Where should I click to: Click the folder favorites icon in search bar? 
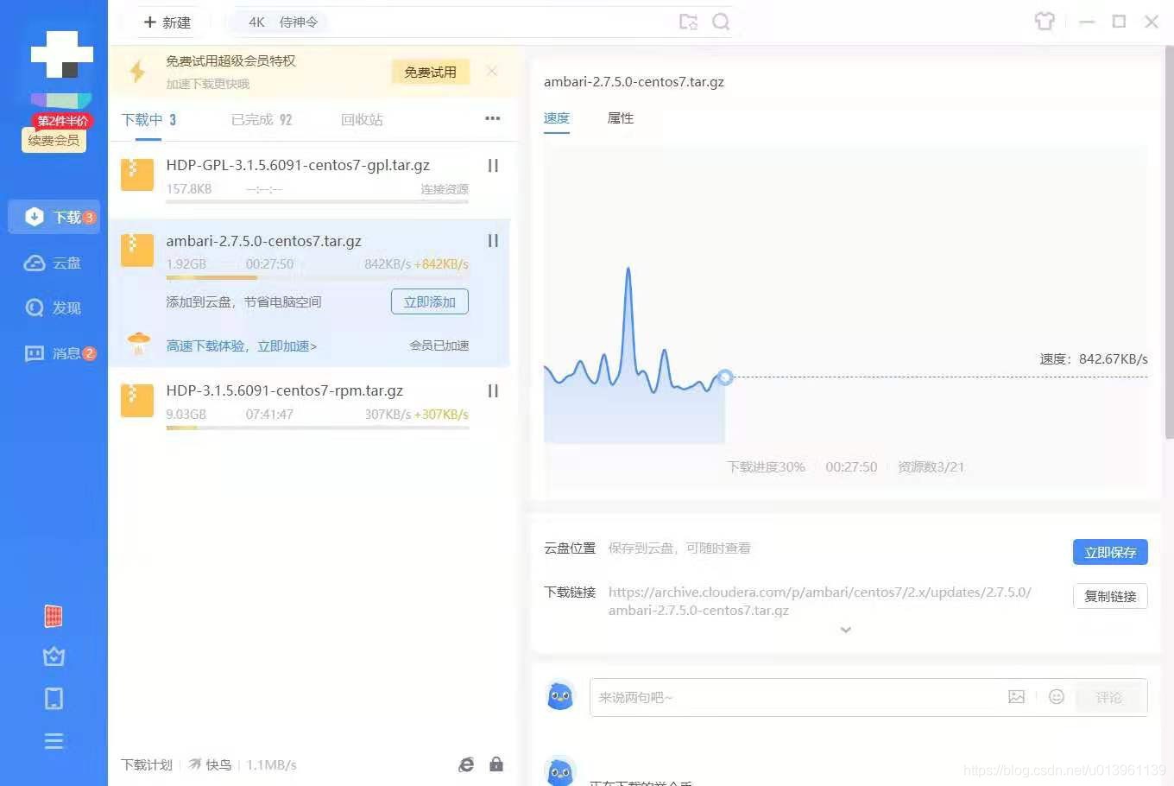coord(688,22)
